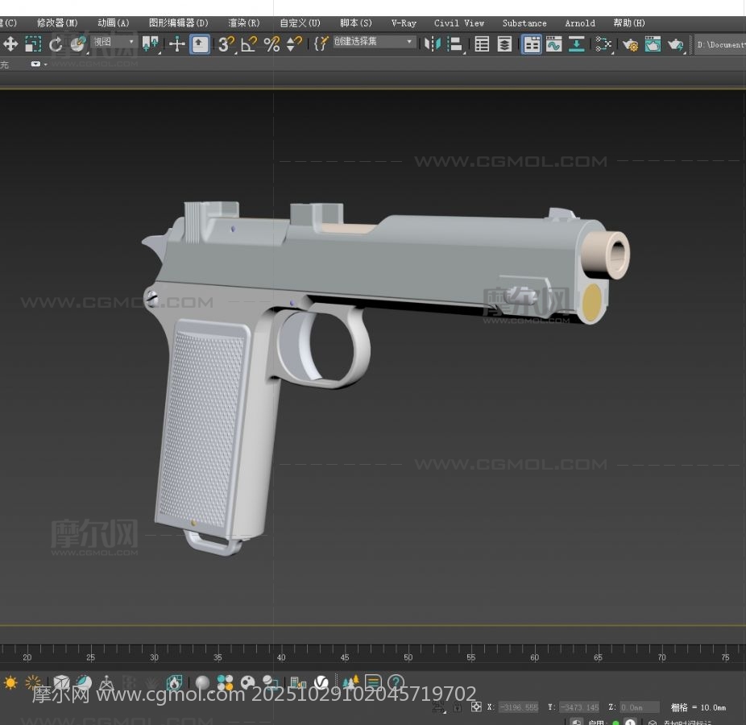
Task: Activate the Mirror tool icon
Action: (x=433, y=44)
